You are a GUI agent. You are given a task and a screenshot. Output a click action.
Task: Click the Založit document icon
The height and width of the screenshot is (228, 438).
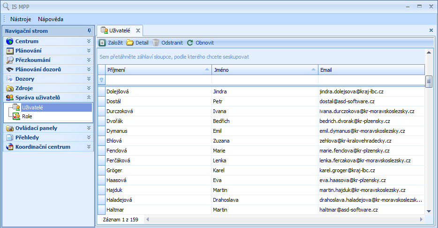click(102, 43)
